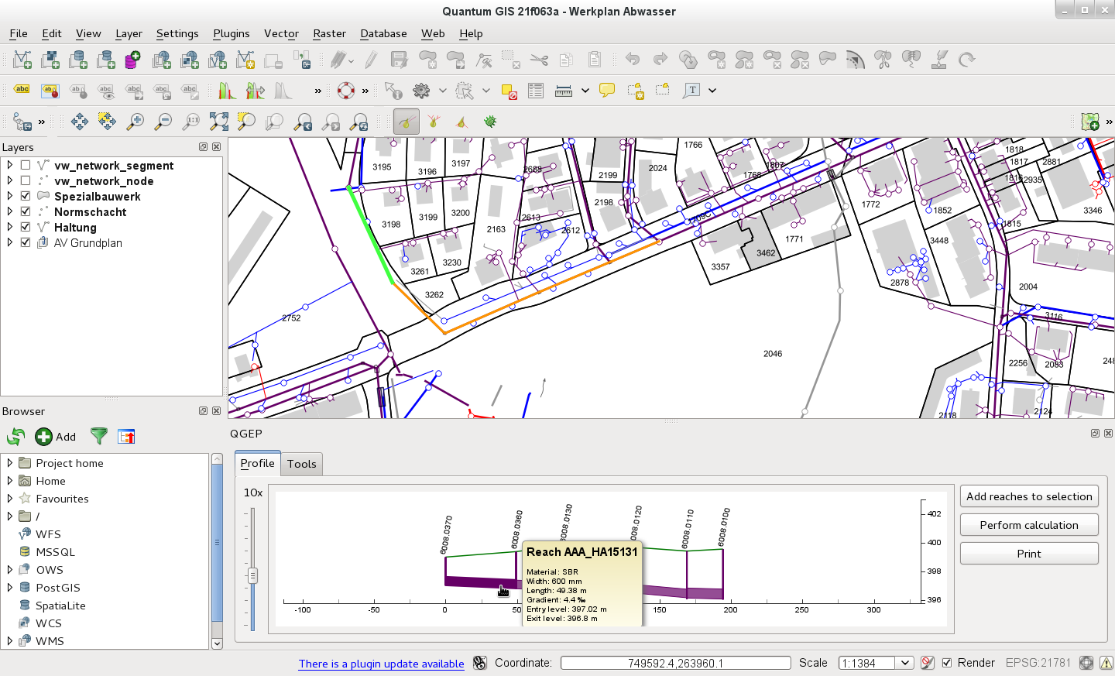
Task: Open the text annotation dropdown arrow
Action: 712,91
